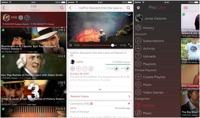The image size is (200, 118).
Task: Close sidebar with hamburger menu icon
Action: tap(185, 8)
